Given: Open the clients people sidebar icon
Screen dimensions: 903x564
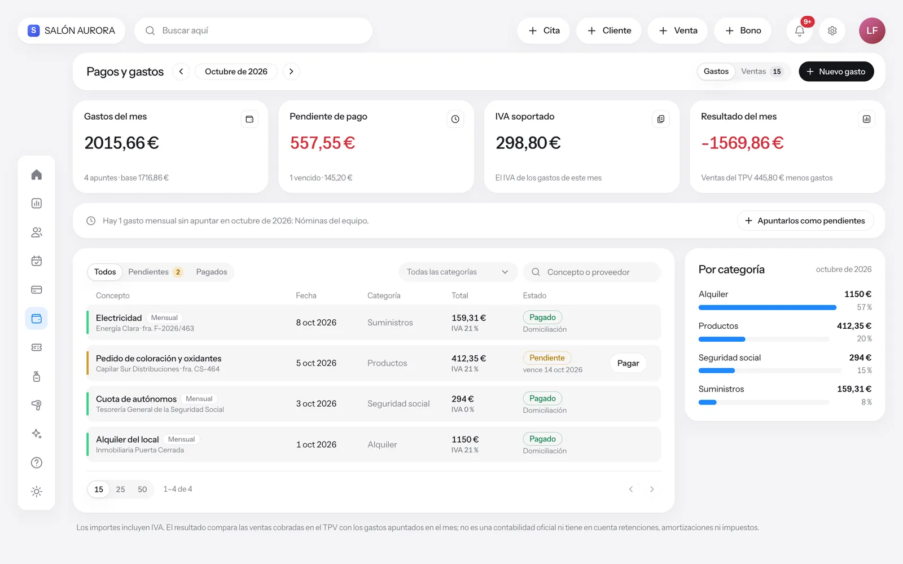Looking at the screenshot, I should (37, 232).
